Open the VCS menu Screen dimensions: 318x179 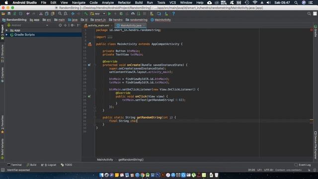(172, 2)
